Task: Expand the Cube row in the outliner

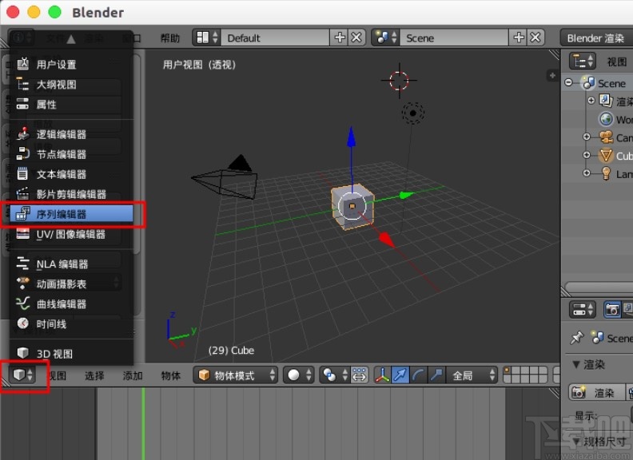Action: pyautogui.click(x=587, y=155)
